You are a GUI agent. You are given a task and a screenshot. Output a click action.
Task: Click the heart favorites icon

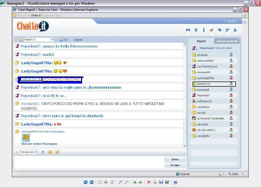click(220, 30)
